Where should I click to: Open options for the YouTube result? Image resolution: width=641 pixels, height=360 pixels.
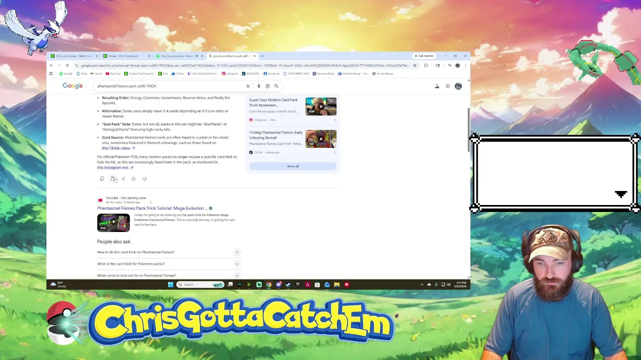tap(151, 202)
